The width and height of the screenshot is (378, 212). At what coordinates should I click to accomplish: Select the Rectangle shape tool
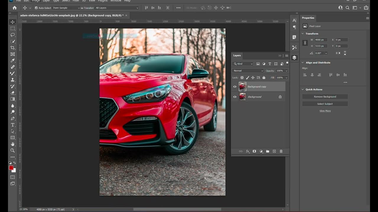click(13, 138)
